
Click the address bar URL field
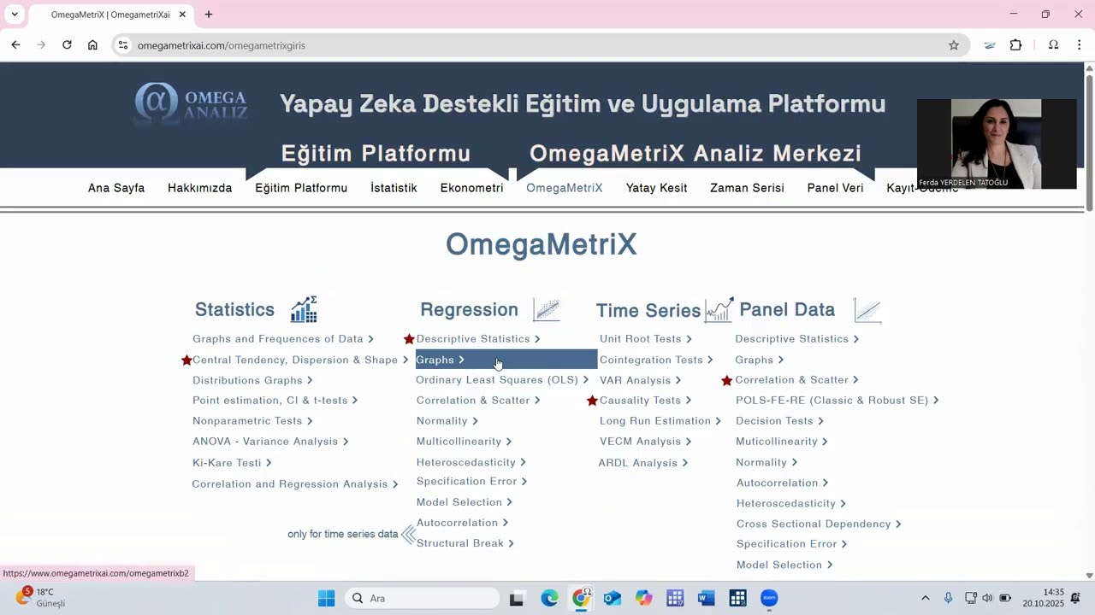coord(539,45)
